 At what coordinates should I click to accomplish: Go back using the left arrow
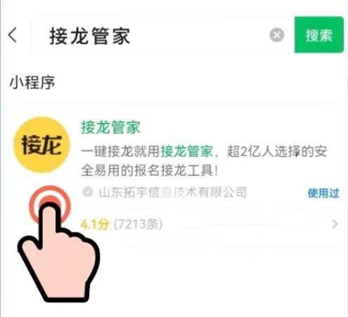pos(13,35)
